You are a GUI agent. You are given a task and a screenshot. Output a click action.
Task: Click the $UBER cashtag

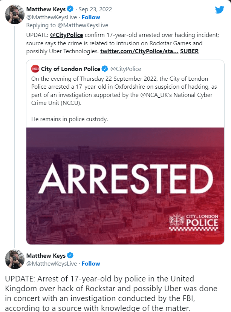pyautogui.click(x=190, y=51)
